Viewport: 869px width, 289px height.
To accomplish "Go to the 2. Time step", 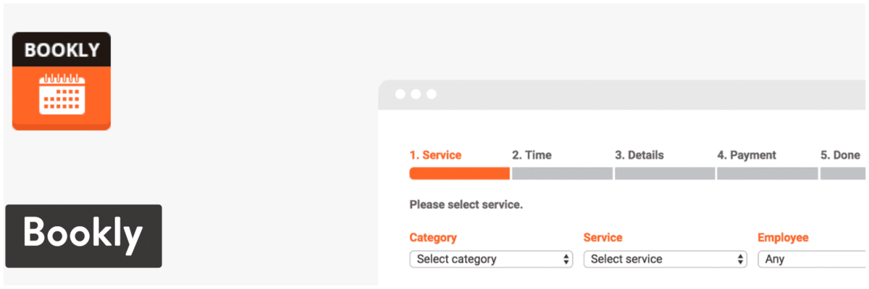I will (532, 155).
